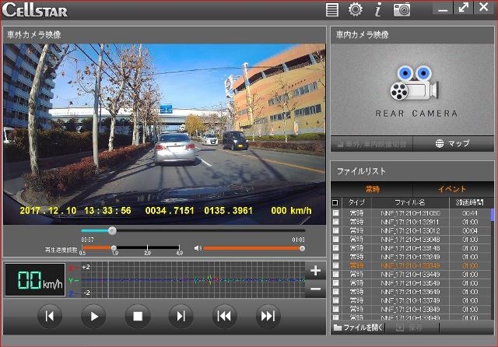The image size is (498, 347).
Task: Check the box for NNF_171210-131030
Action: pyautogui.click(x=336, y=212)
